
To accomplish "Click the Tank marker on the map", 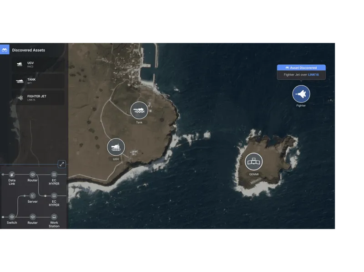I will 139,111.
